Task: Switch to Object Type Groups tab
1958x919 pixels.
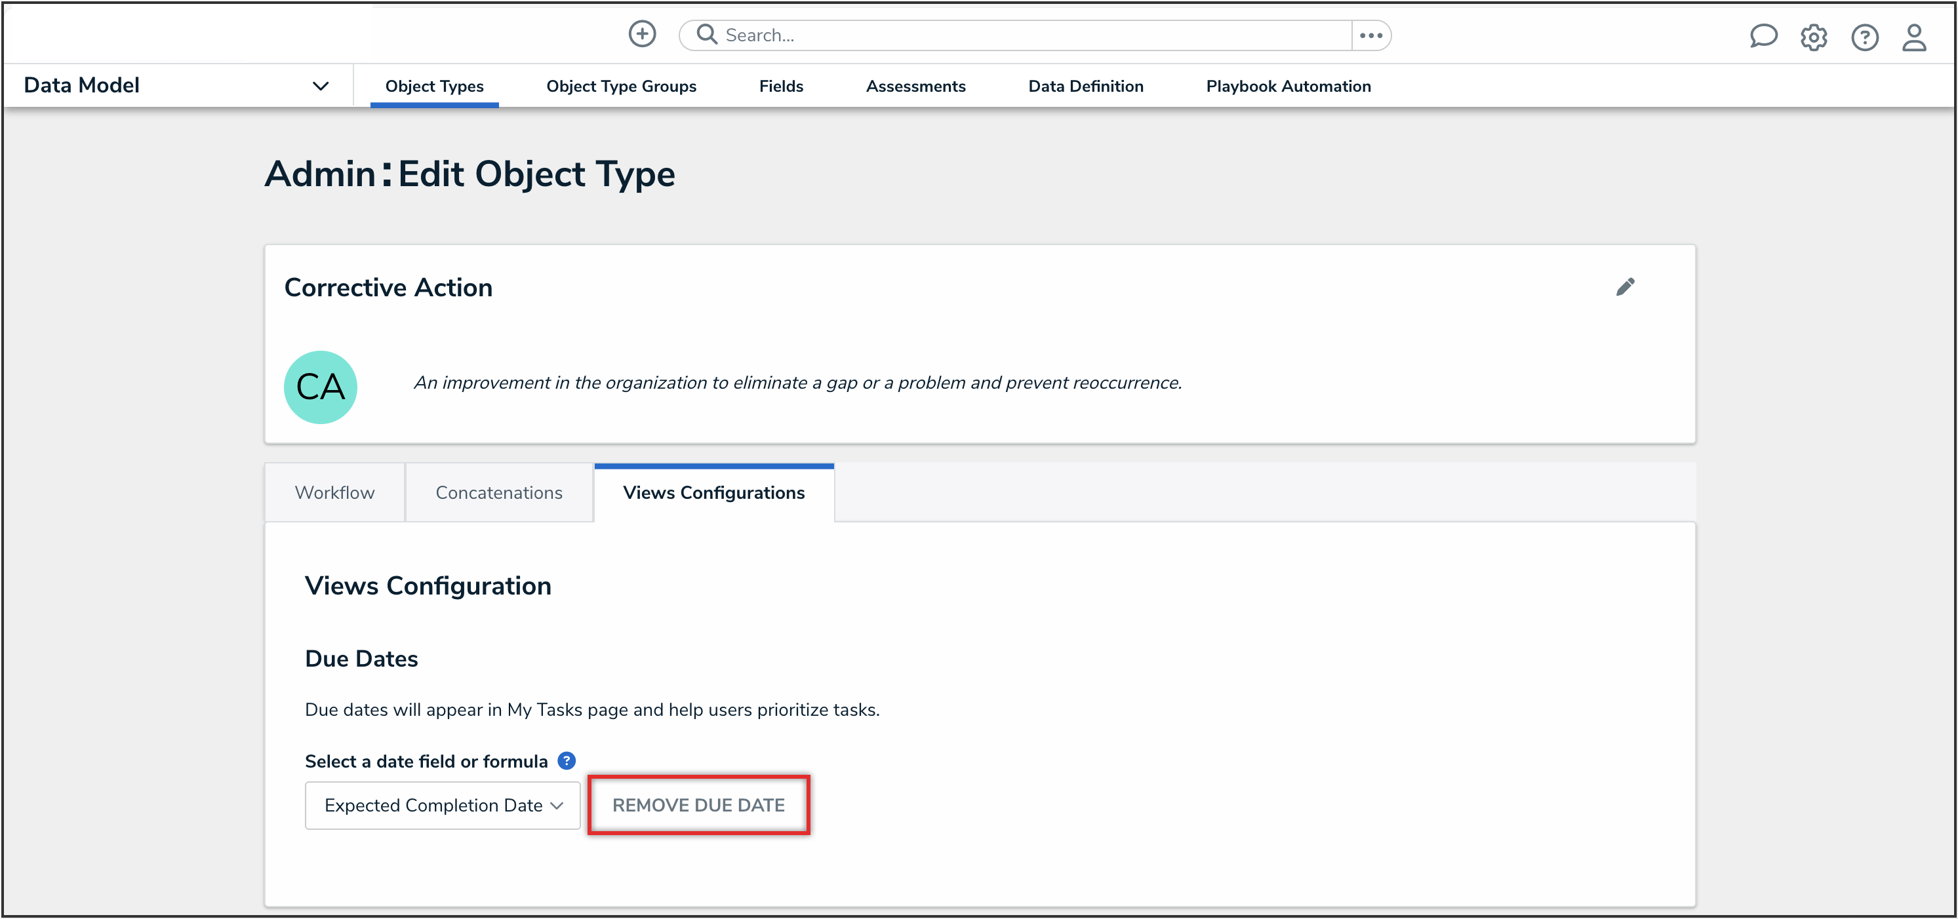Action: (621, 86)
